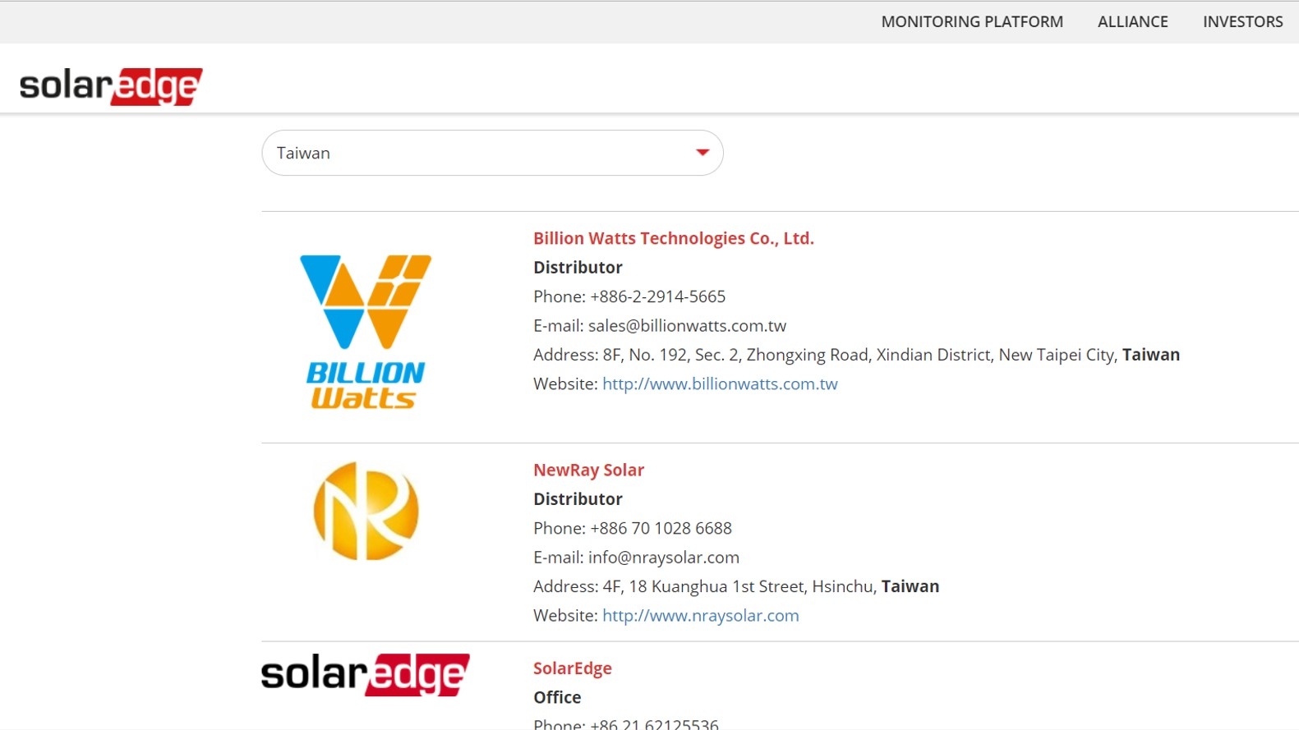
Task: Select NewRay phone +886 70 1028 6688
Action: 661,528
